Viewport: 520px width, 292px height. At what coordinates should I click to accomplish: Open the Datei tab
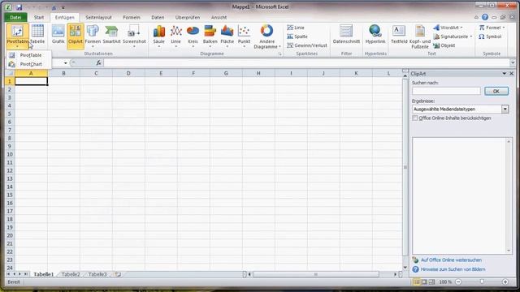tap(15, 17)
